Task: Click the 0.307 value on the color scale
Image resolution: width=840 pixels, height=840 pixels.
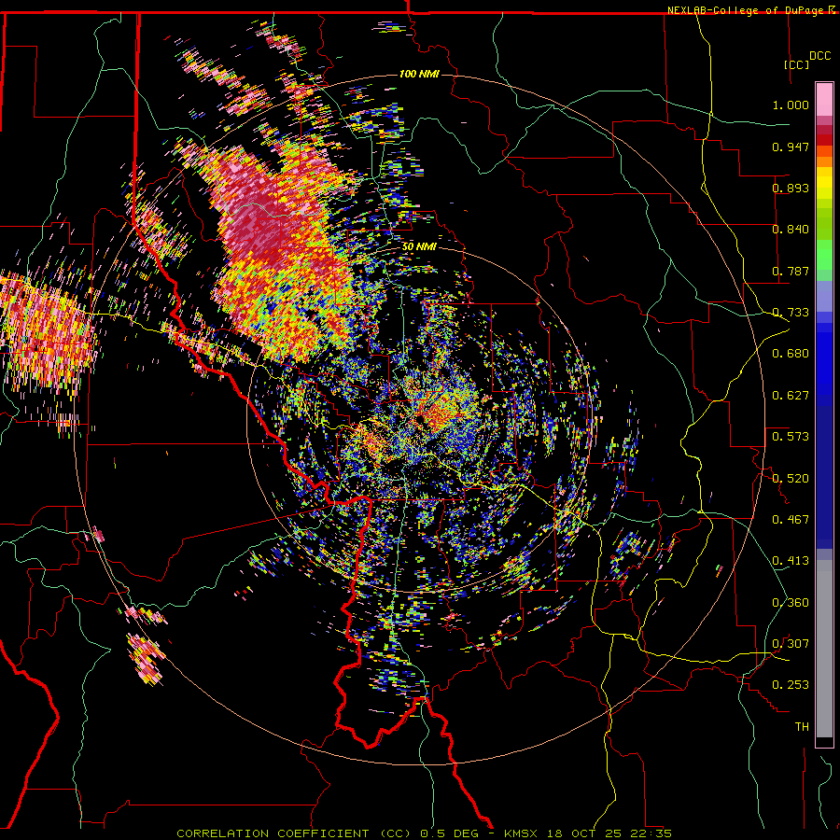Action: [791, 644]
